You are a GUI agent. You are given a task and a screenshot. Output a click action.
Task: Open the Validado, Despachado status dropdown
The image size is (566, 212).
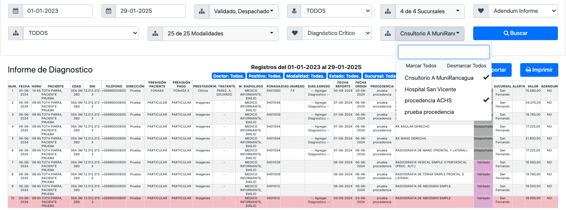coord(243,11)
